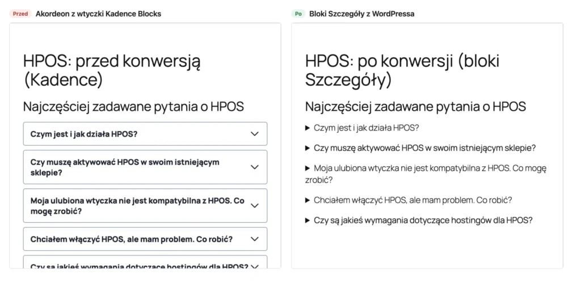Click accordion title 'Chciałem włączyć HPOS, ale mam problem' on left
The height and width of the screenshot is (287, 581).
click(132, 239)
